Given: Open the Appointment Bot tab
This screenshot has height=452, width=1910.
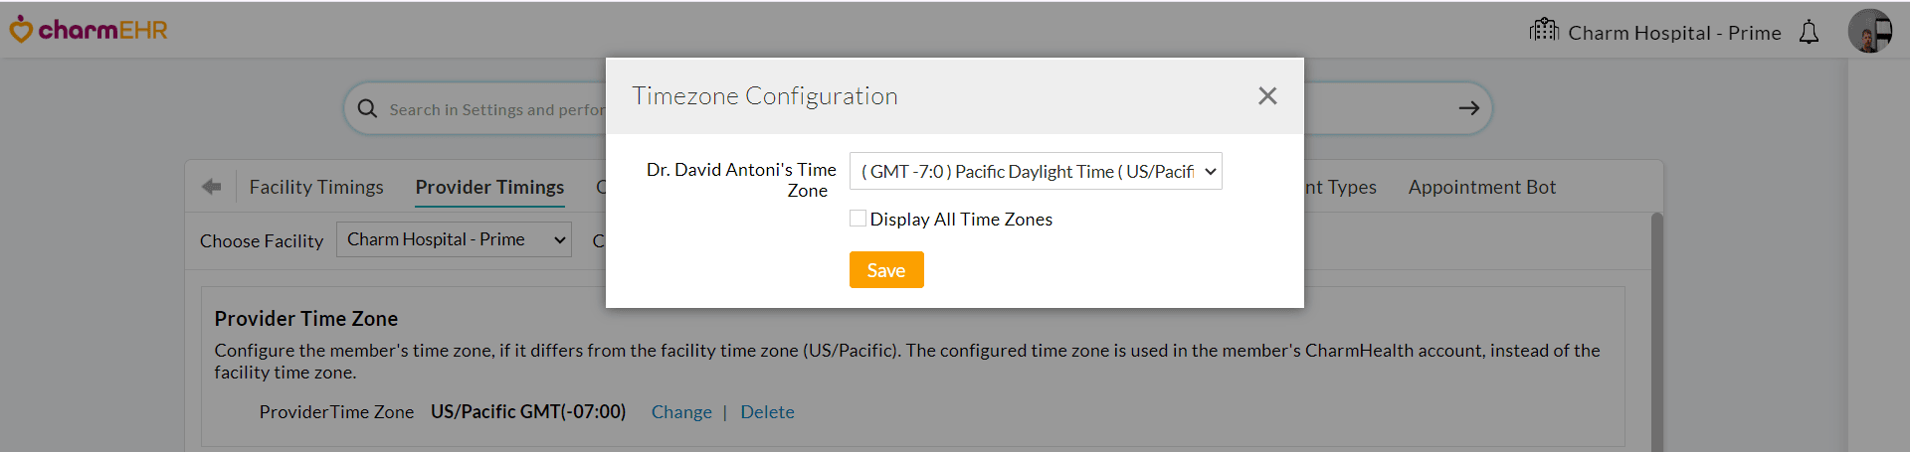Looking at the screenshot, I should coord(1481,187).
